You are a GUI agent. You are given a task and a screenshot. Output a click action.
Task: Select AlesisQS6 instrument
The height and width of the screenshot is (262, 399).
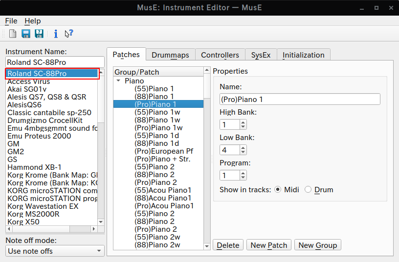tap(52, 105)
